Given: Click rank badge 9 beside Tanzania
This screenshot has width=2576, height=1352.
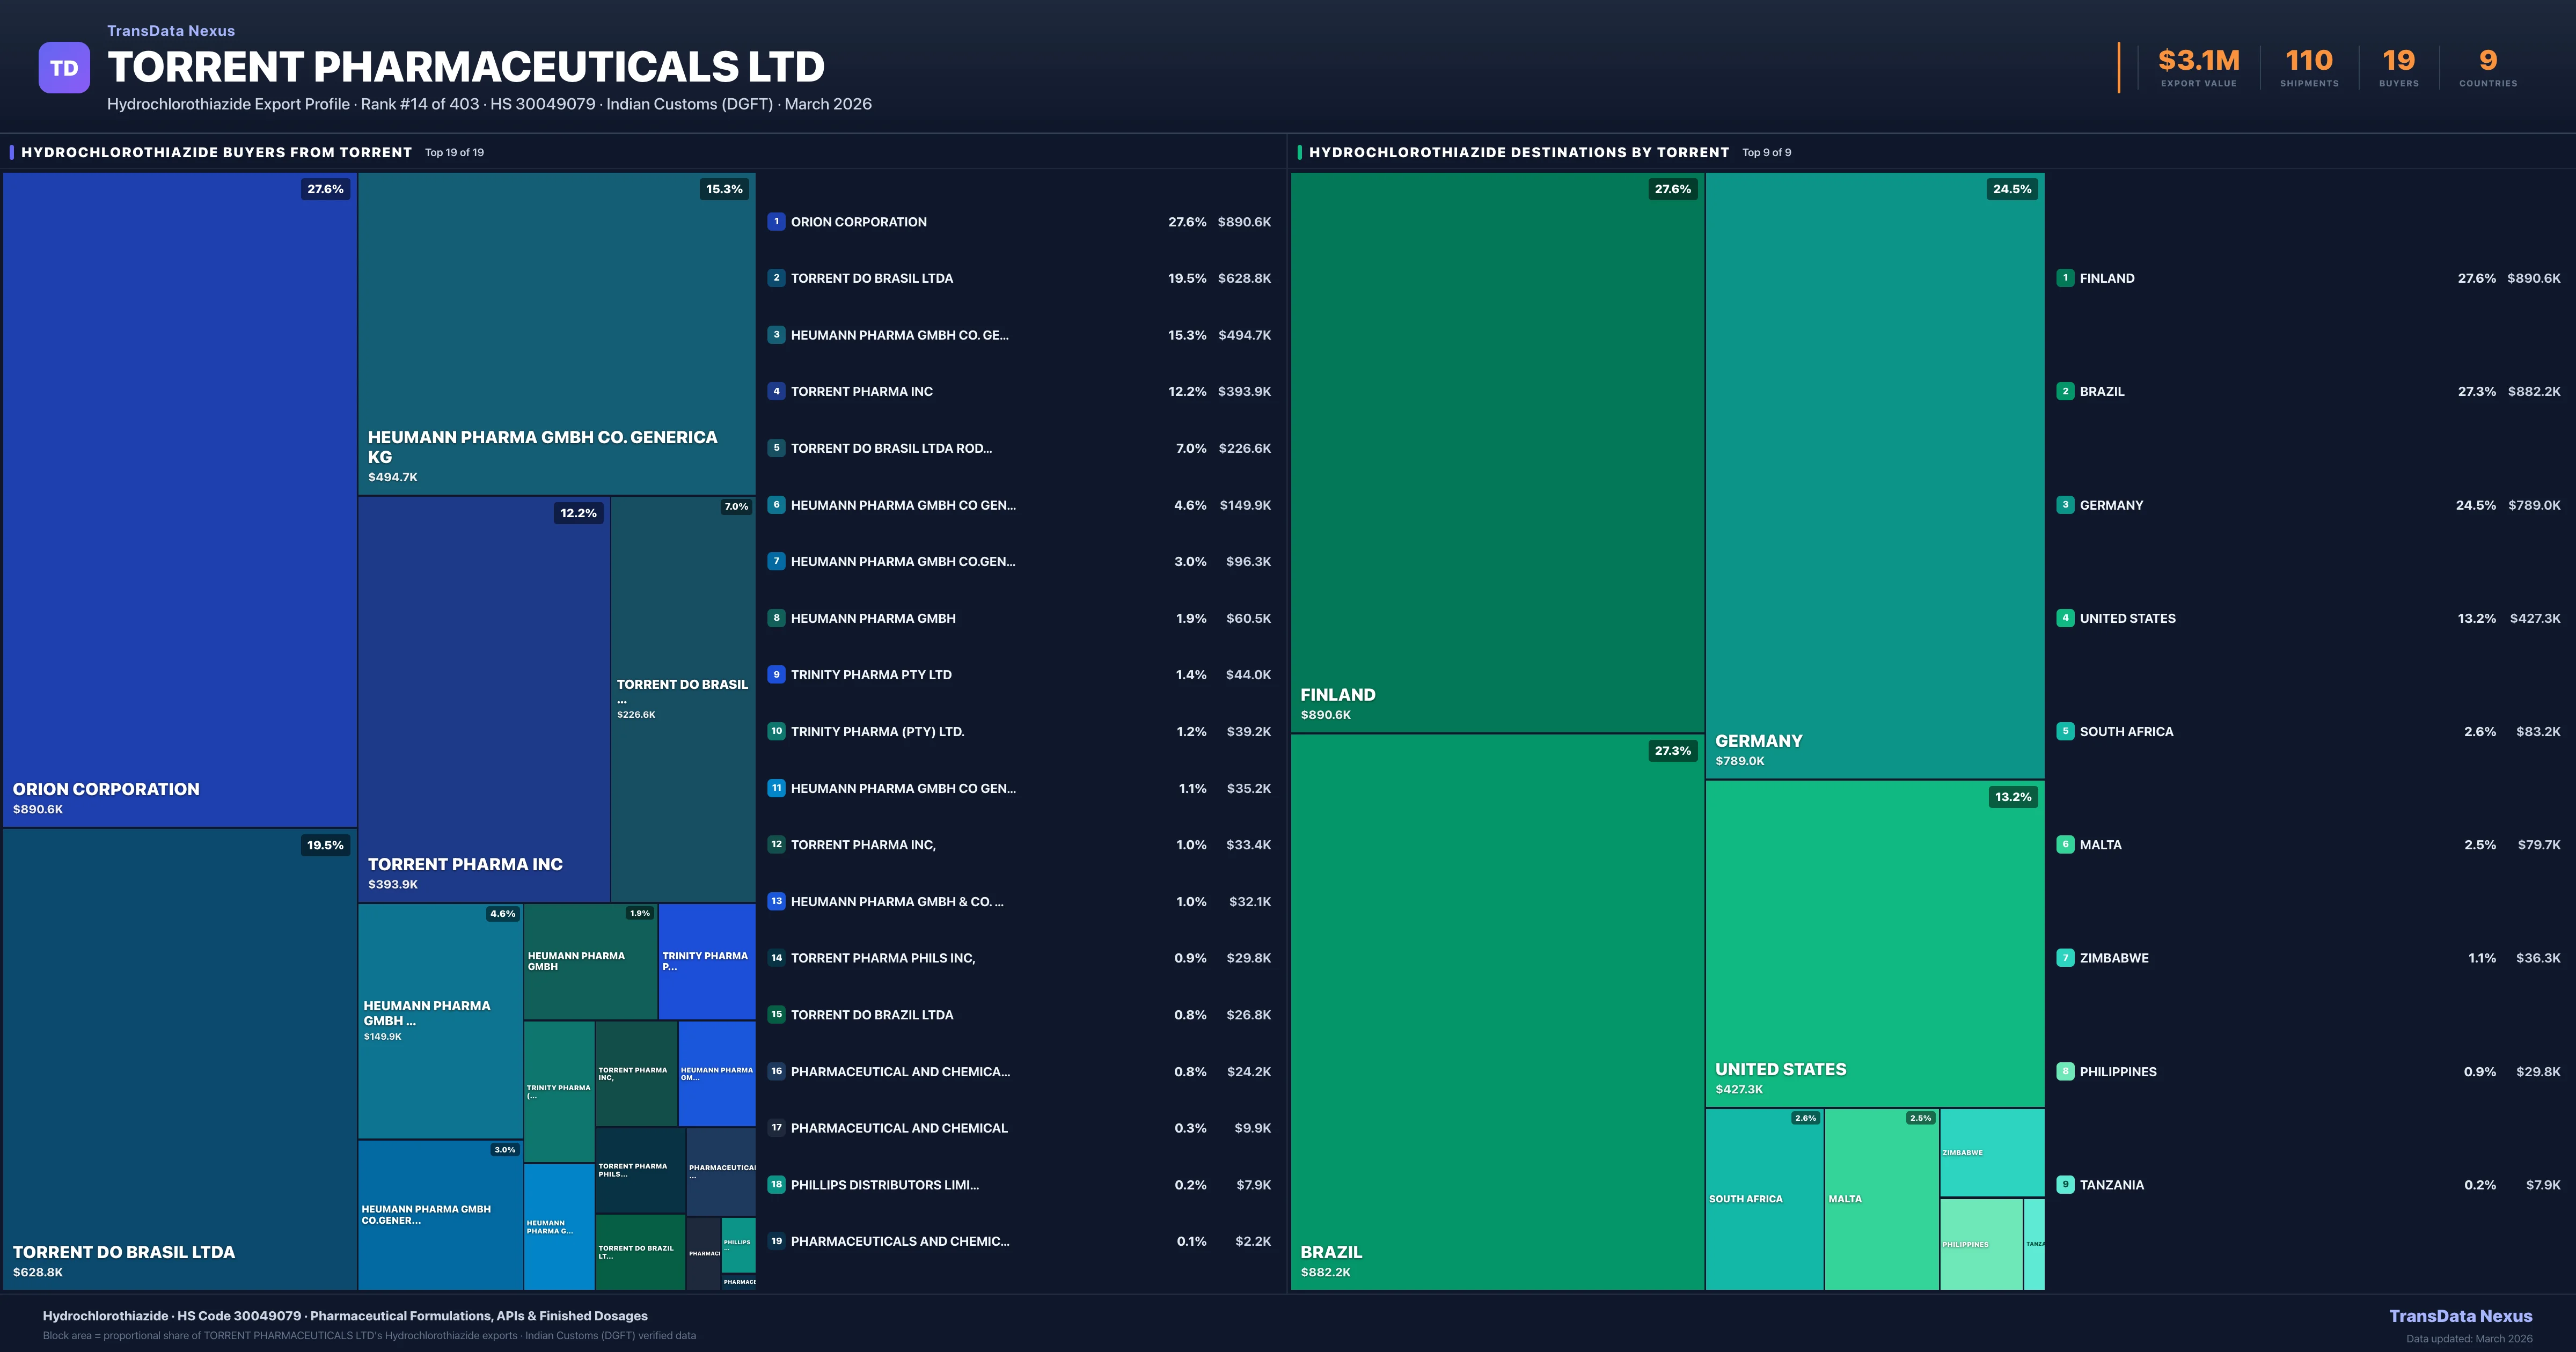Looking at the screenshot, I should pos(2065,1184).
